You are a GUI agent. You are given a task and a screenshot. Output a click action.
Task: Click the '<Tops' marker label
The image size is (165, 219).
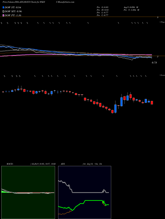[162, 22]
